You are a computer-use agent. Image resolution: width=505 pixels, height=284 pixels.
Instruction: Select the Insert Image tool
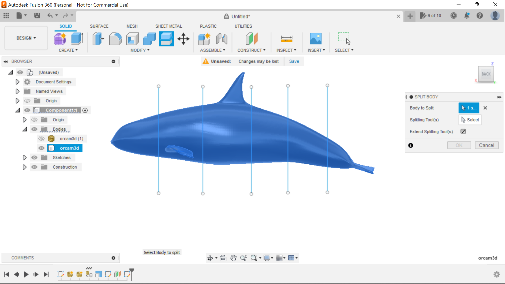(316, 38)
